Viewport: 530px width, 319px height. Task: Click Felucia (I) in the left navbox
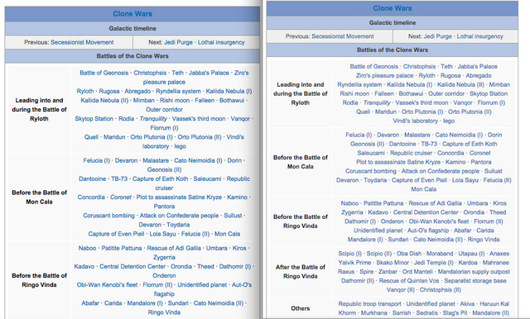point(97,160)
